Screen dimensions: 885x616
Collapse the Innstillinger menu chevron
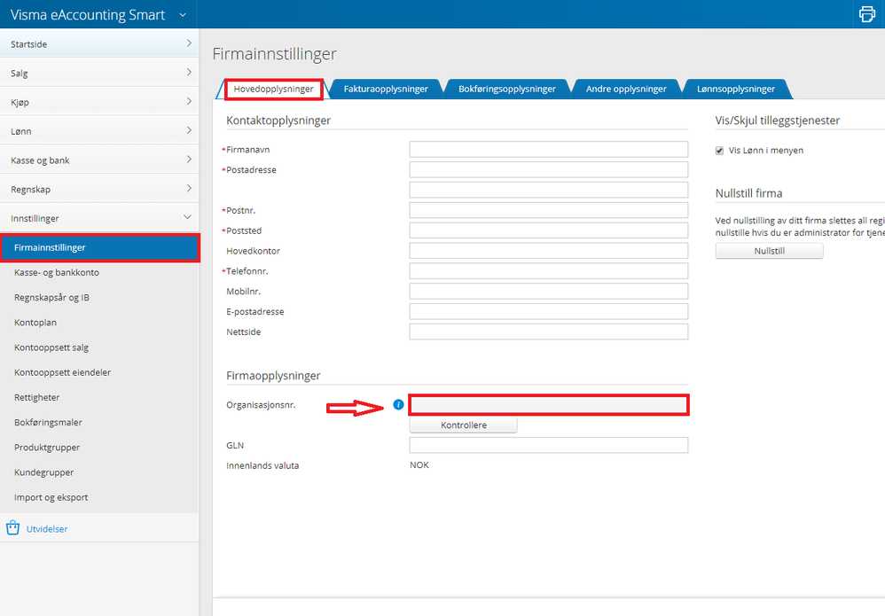pos(187,217)
